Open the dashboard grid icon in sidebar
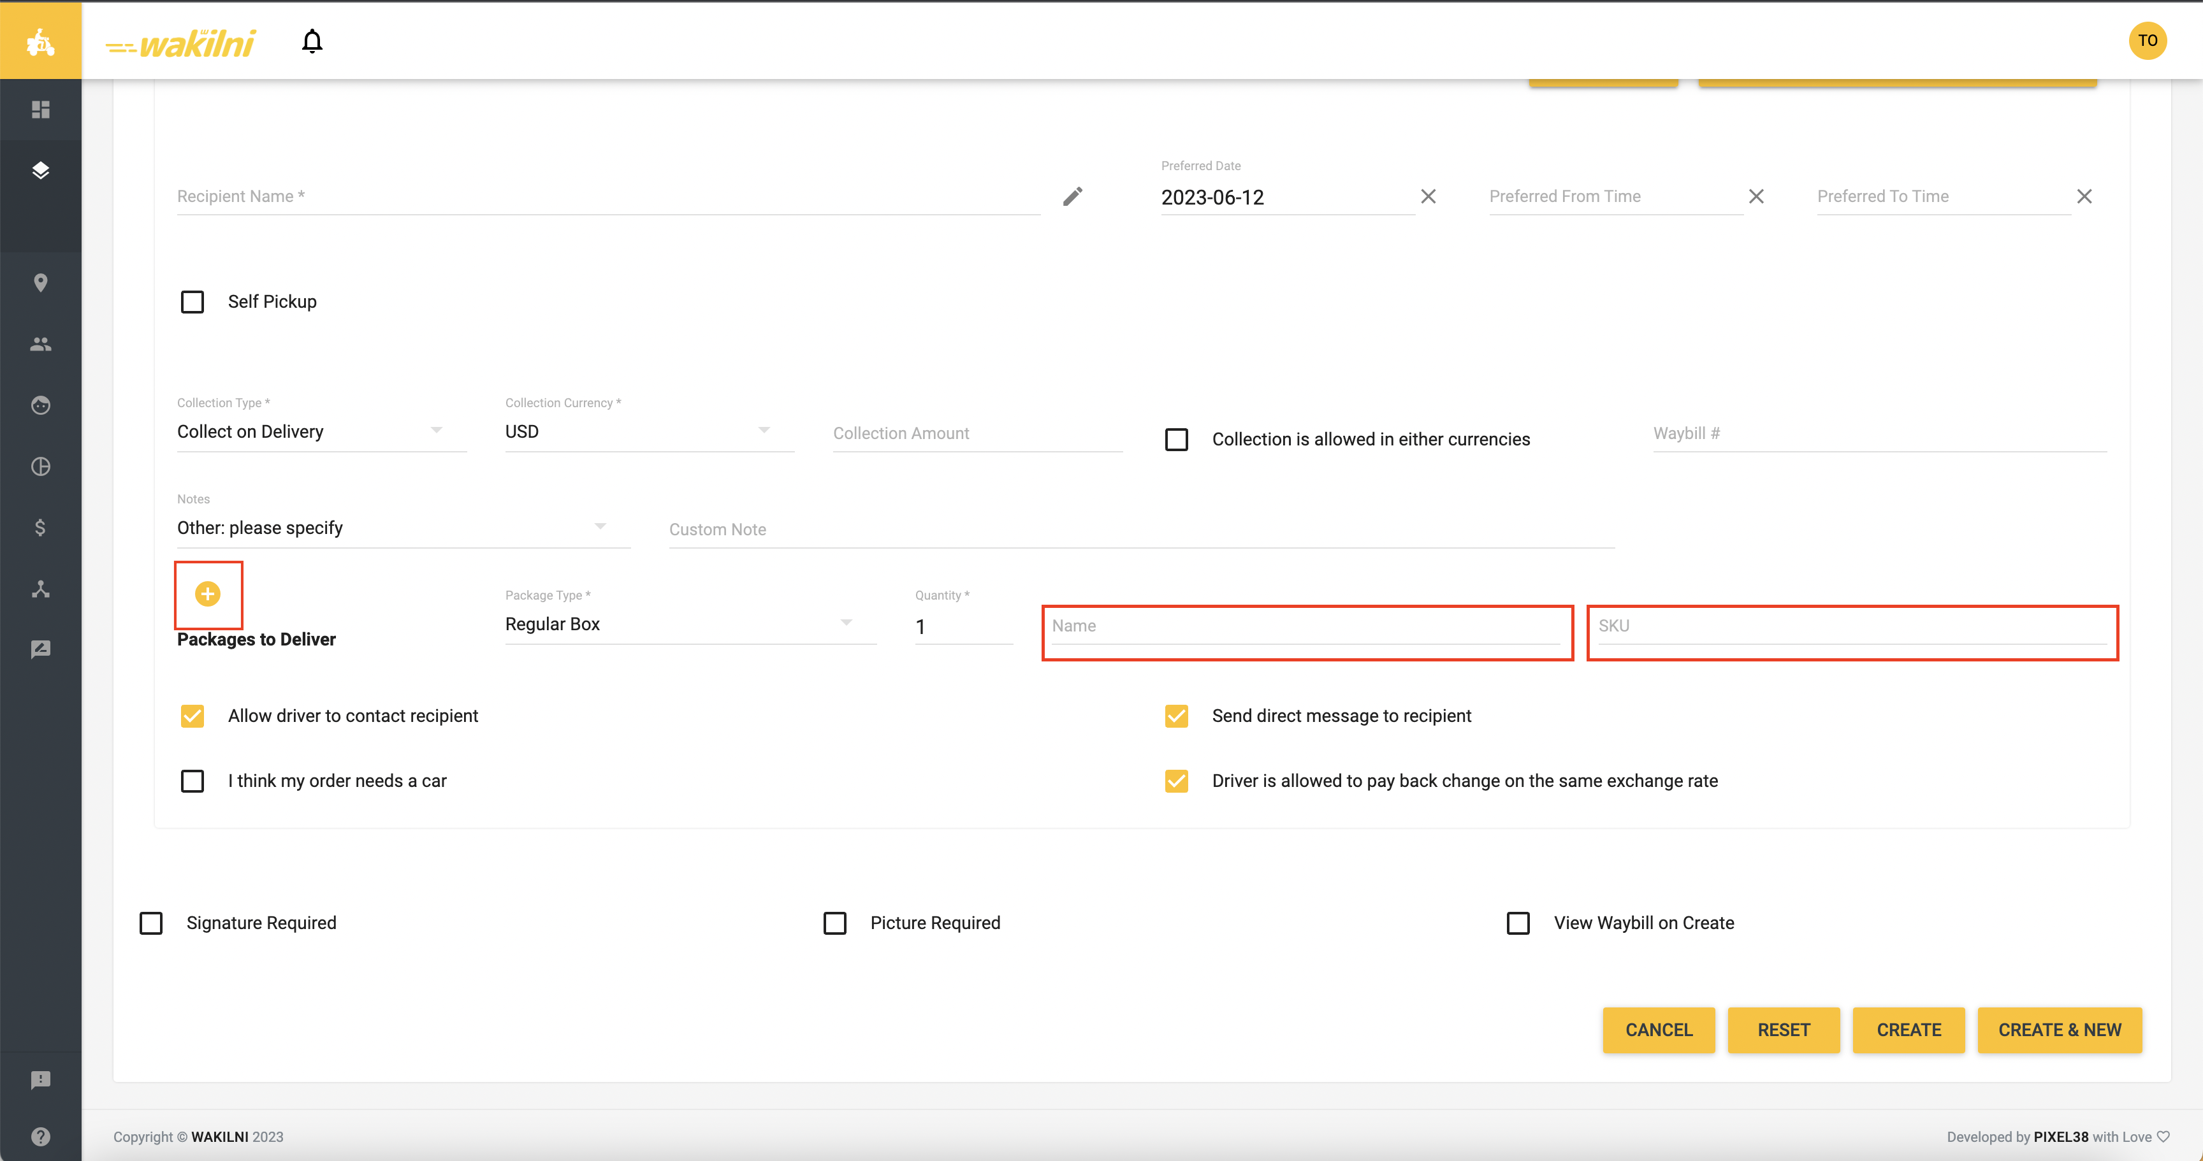Screen dimensions: 2203x1161 (40, 110)
